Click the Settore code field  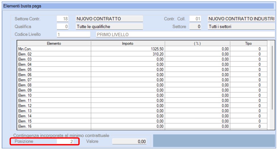click(195, 26)
